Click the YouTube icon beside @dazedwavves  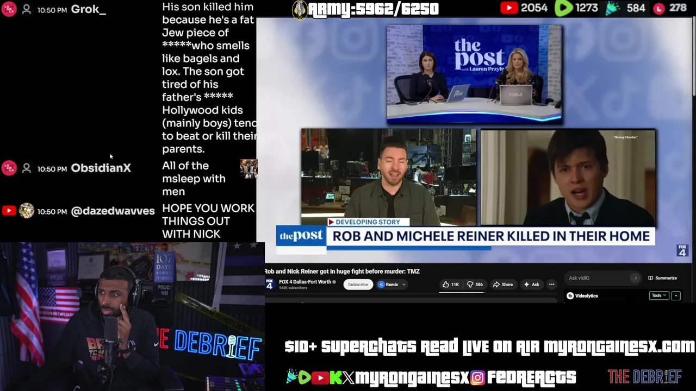point(9,211)
